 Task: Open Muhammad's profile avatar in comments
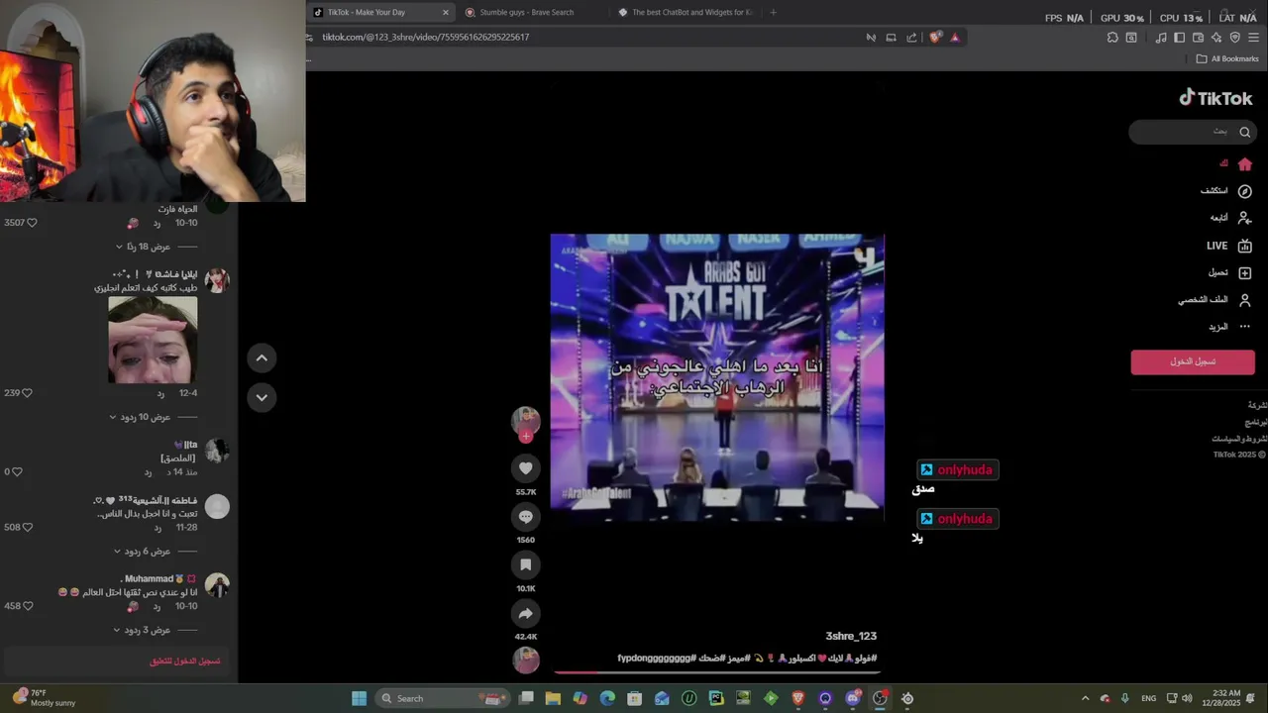(x=217, y=585)
